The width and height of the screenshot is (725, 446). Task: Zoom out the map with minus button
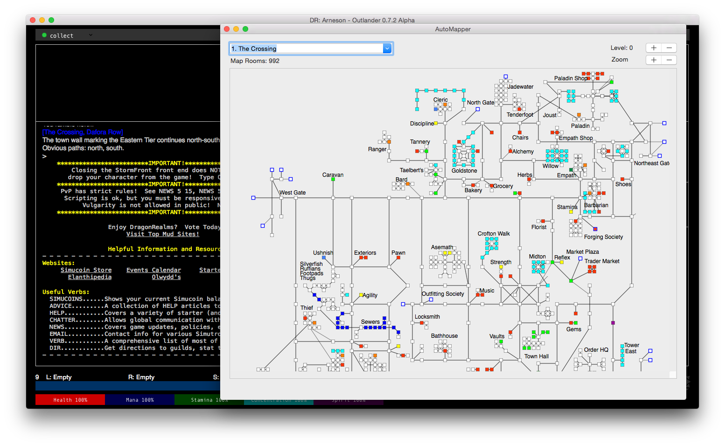tap(669, 60)
